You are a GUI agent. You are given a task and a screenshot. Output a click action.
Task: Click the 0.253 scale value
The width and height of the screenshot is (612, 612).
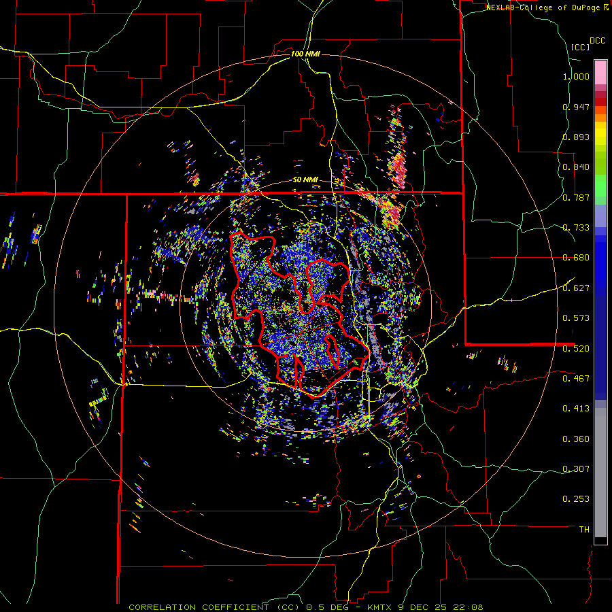(x=576, y=499)
